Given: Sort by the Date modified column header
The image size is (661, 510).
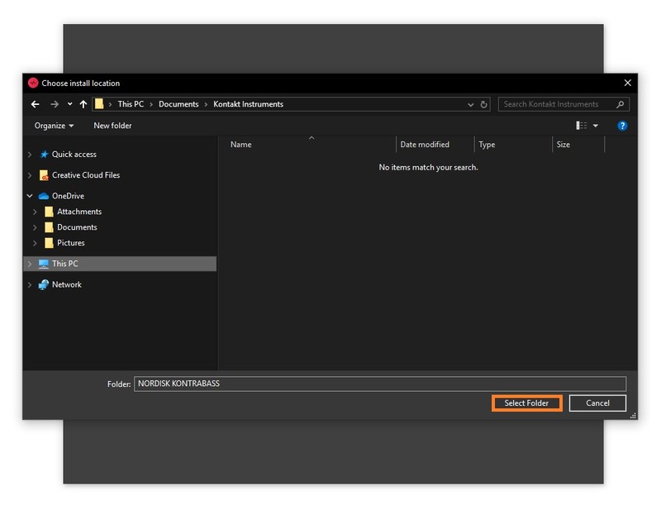Looking at the screenshot, I should click(x=425, y=145).
